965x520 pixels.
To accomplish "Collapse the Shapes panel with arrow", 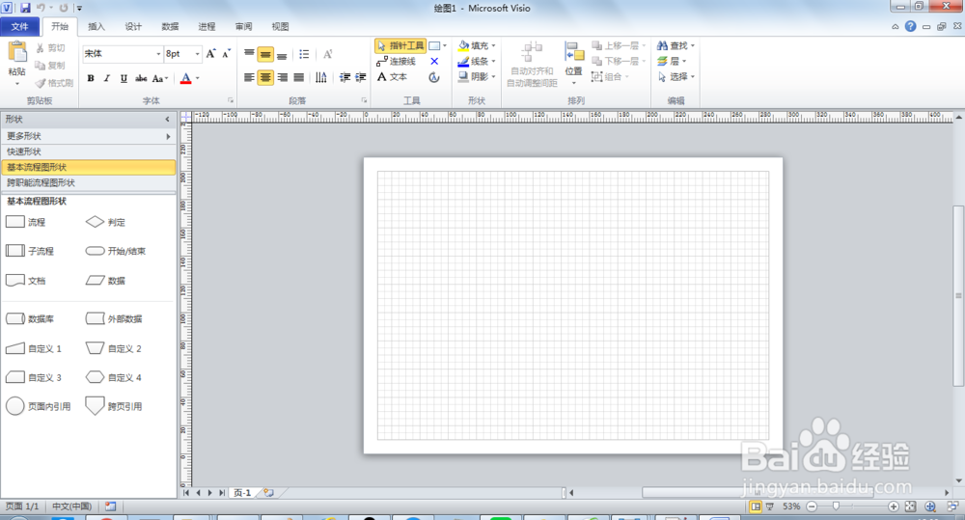I will click(167, 120).
